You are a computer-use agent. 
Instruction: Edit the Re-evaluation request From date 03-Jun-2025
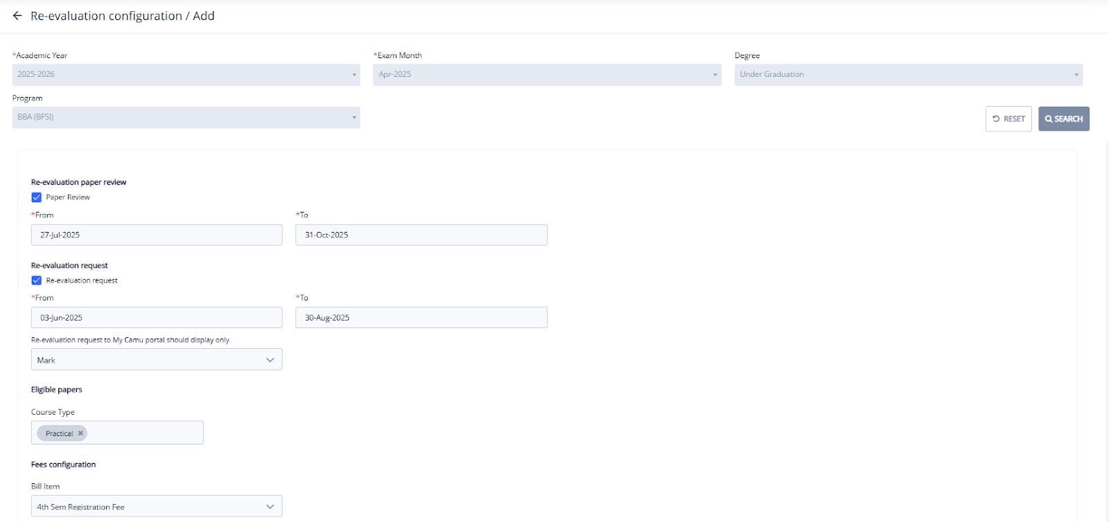coord(157,318)
